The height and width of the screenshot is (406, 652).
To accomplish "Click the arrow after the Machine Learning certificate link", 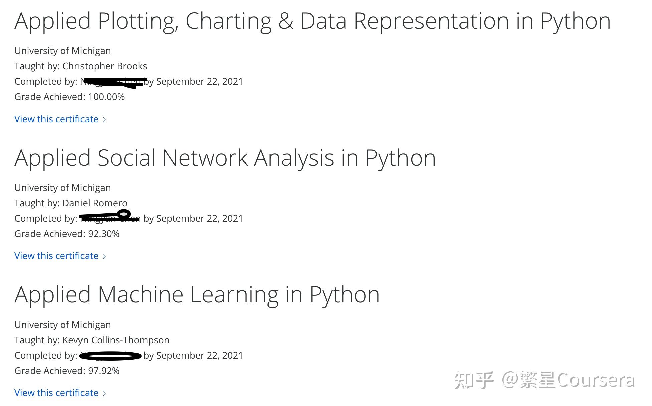I will pyautogui.click(x=104, y=393).
